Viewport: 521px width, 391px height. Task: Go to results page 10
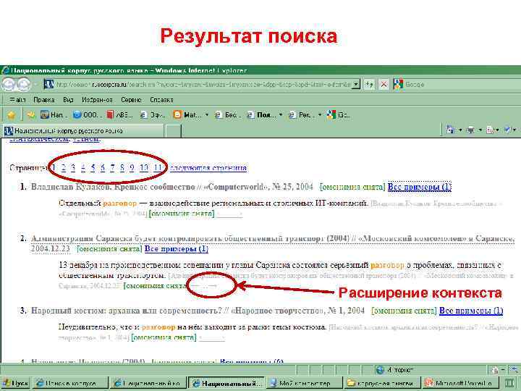[144, 168]
